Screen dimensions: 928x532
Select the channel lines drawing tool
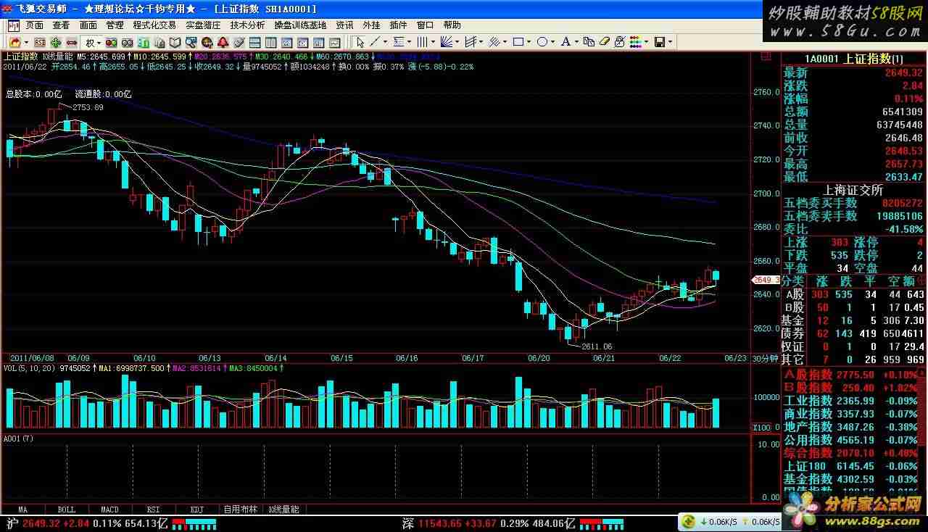(471, 42)
